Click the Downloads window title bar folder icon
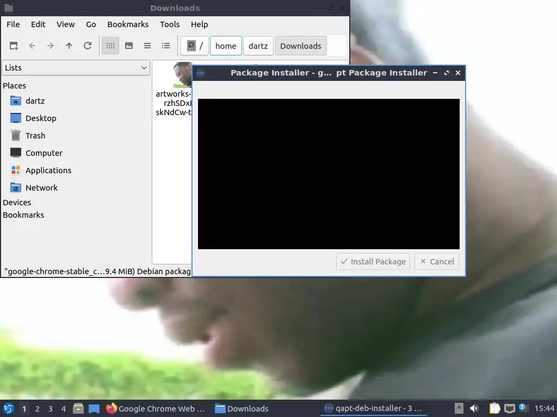Image resolution: width=557 pixels, height=417 pixels. 9,8
